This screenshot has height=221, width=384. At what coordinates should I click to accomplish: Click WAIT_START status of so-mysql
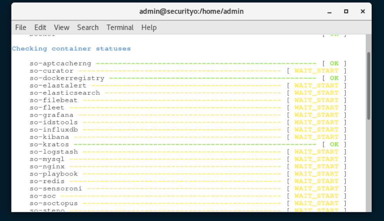316,159
